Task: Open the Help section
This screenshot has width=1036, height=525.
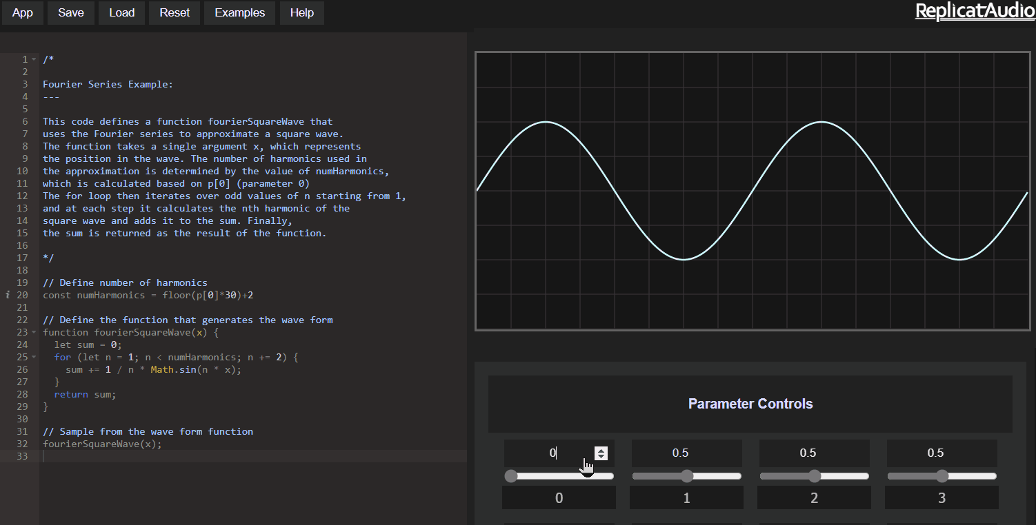Action: click(301, 12)
